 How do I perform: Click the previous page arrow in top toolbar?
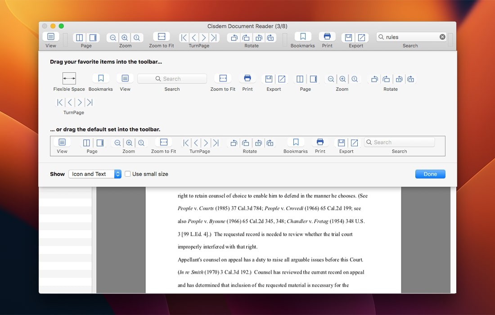(x=193, y=38)
